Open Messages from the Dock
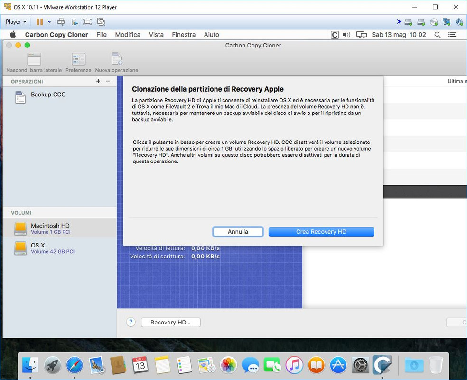The image size is (467, 380). (250, 365)
